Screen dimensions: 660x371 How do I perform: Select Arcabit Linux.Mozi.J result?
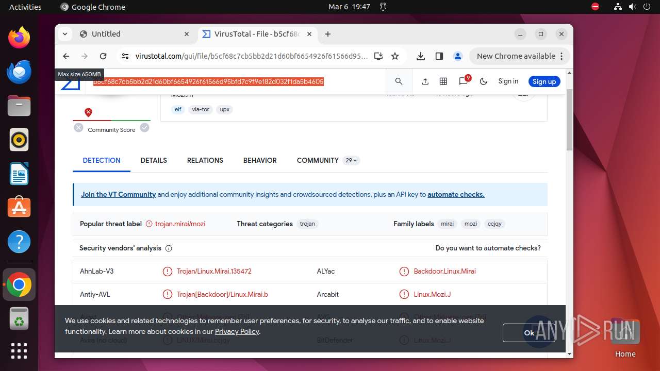pyautogui.click(x=432, y=294)
